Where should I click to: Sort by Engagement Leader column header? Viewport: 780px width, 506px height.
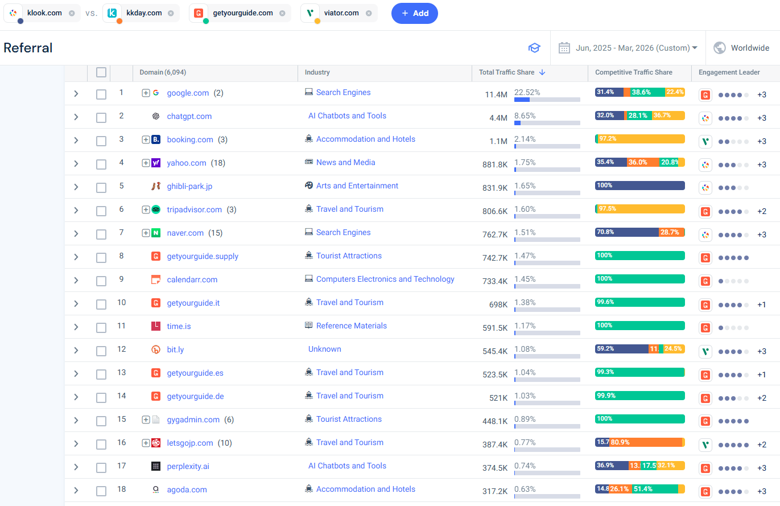729,72
